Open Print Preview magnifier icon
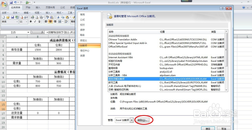This screenshot has height=130, width=252. (x=37, y=17)
